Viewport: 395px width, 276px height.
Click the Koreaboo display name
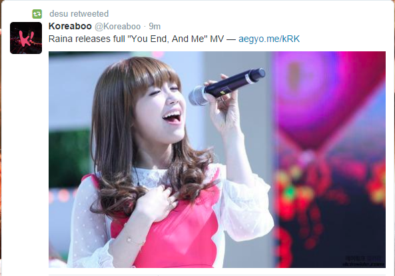[x=70, y=26]
